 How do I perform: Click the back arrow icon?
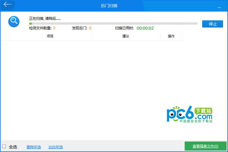8,5
